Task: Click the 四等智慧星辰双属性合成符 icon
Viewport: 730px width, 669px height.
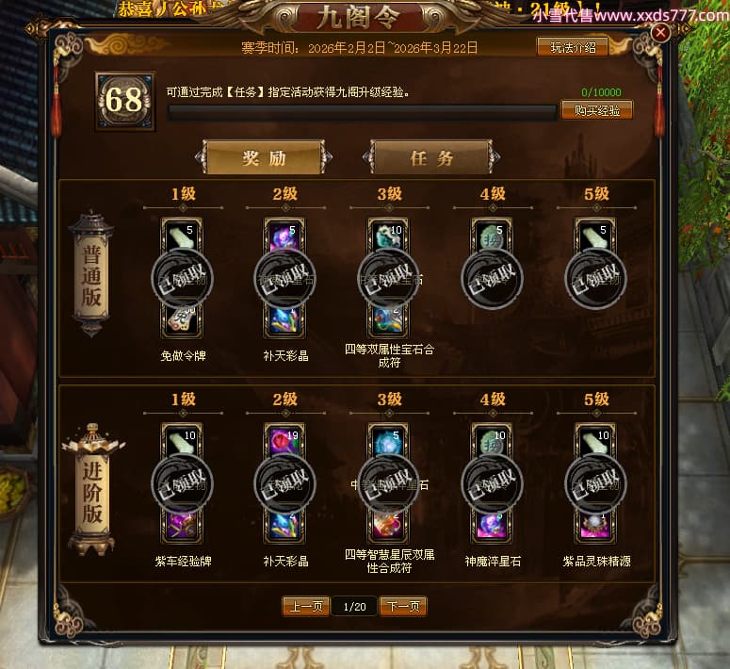Action: (389, 527)
